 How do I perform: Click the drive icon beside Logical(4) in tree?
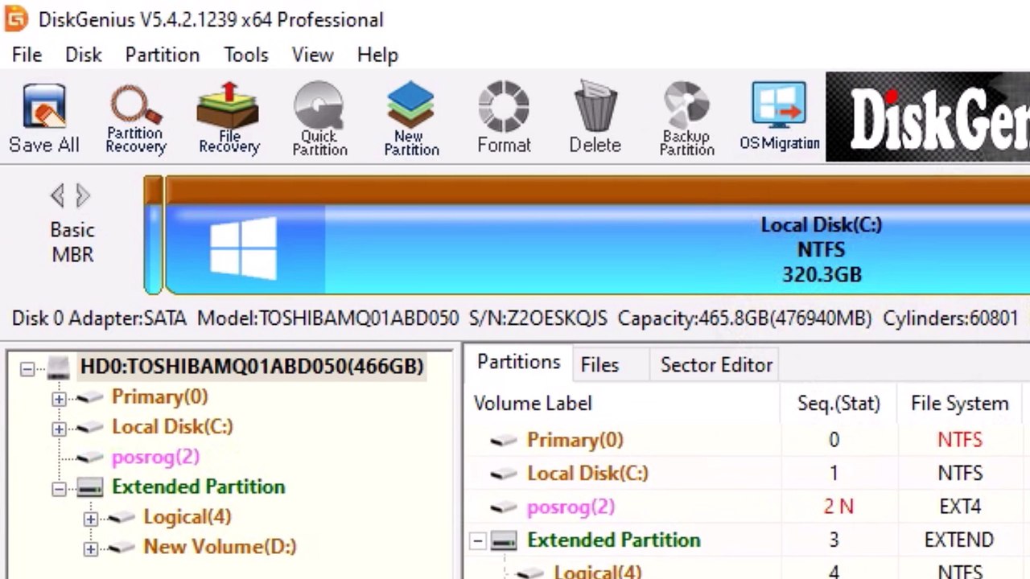122,517
